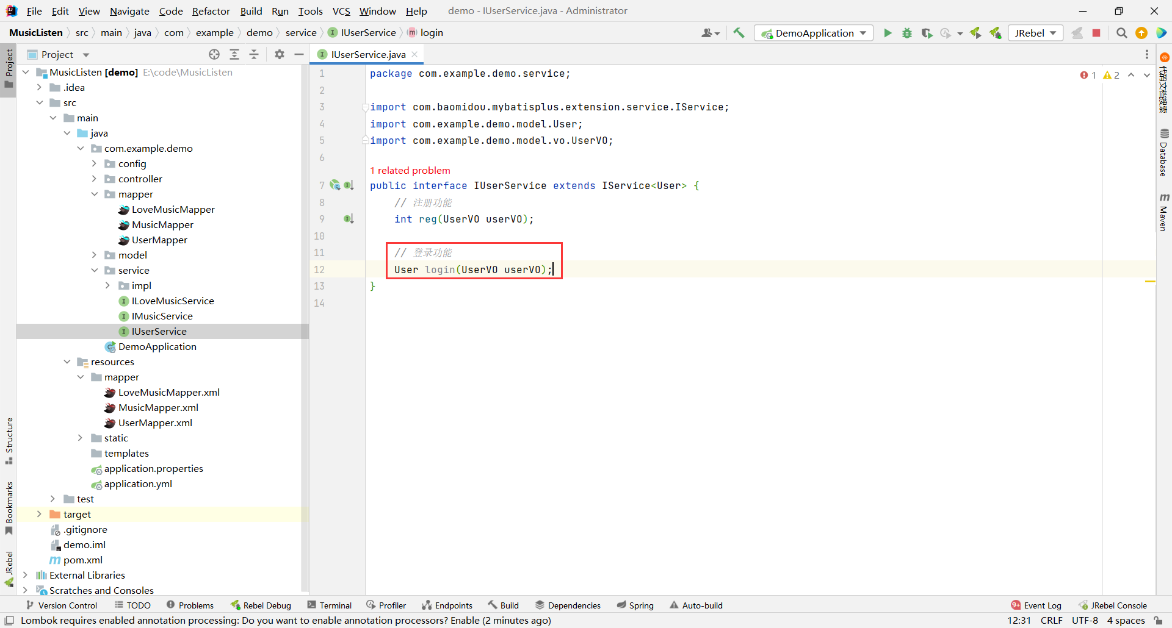Open the Terminal tool window tab
The height and width of the screenshot is (628, 1172).
click(x=330, y=605)
